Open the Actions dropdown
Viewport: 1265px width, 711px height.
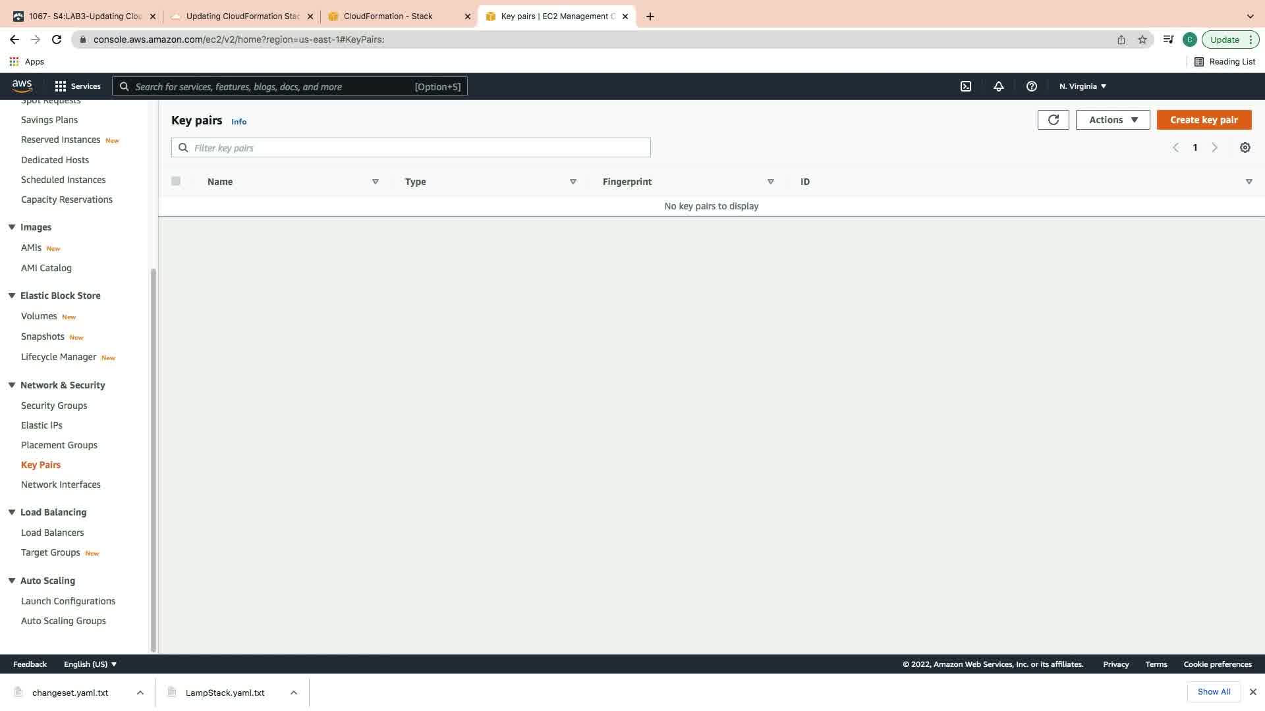coord(1112,120)
